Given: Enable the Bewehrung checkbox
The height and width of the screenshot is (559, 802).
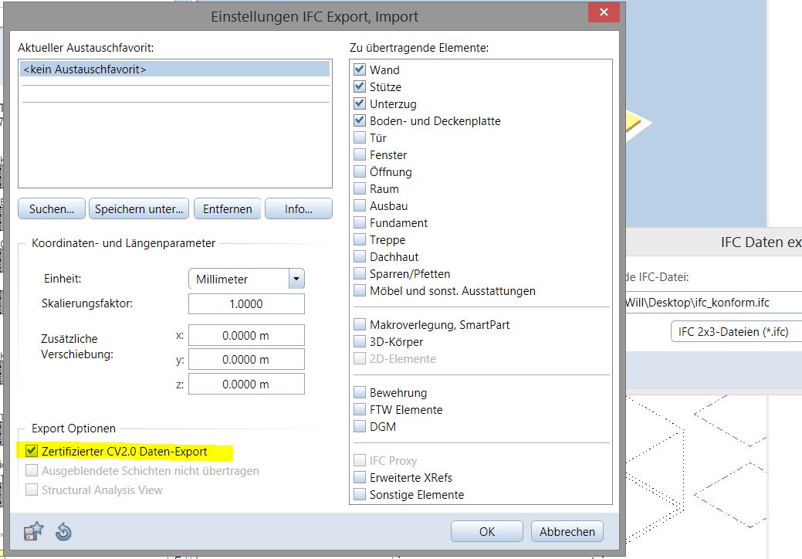Looking at the screenshot, I should click(x=360, y=393).
